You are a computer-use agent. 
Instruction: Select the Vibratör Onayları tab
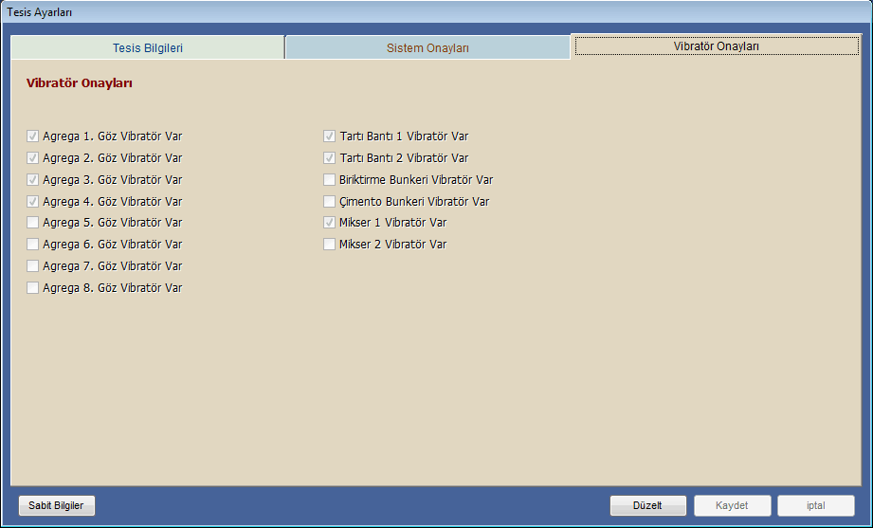[x=716, y=46]
